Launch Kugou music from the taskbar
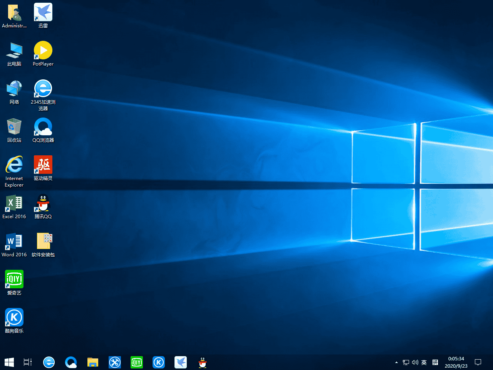The width and height of the screenshot is (493, 370). (159, 362)
